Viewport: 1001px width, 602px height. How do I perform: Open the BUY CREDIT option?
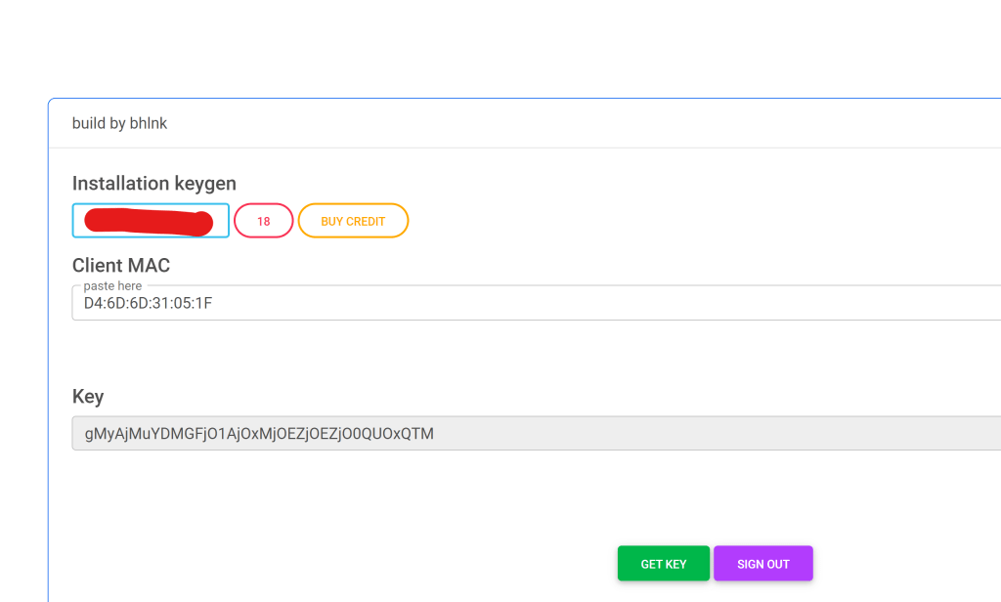pyautogui.click(x=353, y=221)
